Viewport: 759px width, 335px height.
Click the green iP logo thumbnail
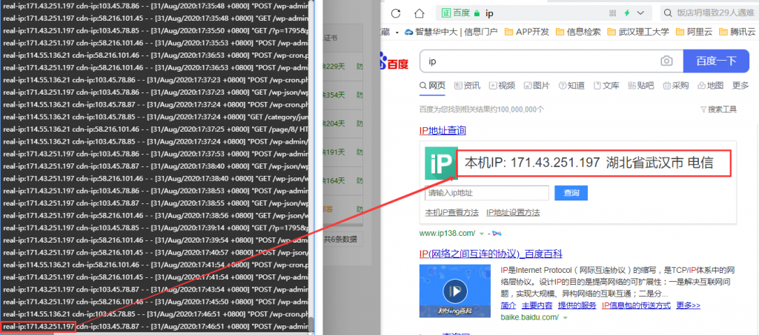tap(441, 163)
